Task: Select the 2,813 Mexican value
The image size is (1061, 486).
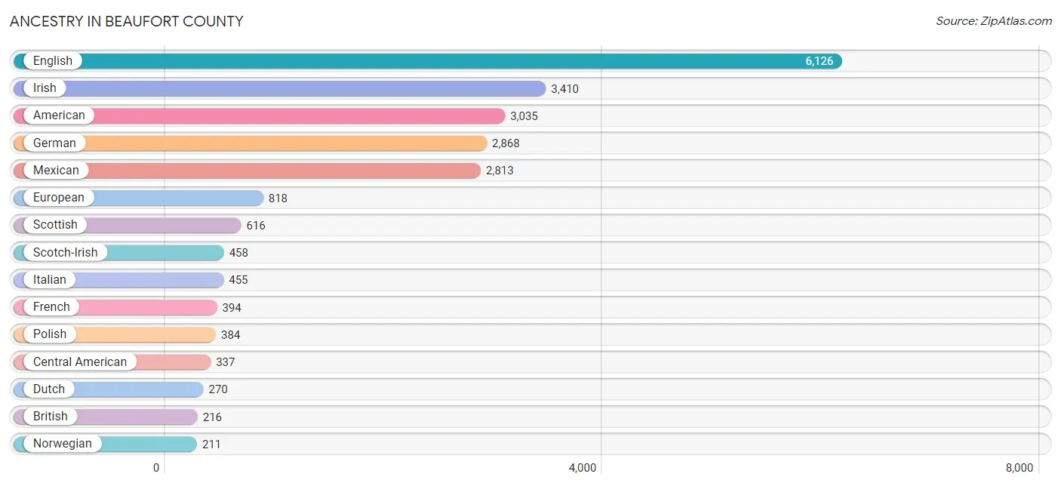Action: pyautogui.click(x=500, y=171)
